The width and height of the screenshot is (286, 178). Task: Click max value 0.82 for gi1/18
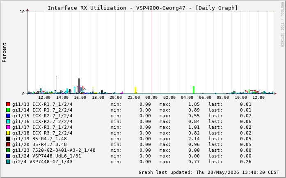click(194, 133)
